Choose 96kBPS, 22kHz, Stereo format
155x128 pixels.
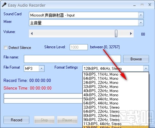pos(116,120)
